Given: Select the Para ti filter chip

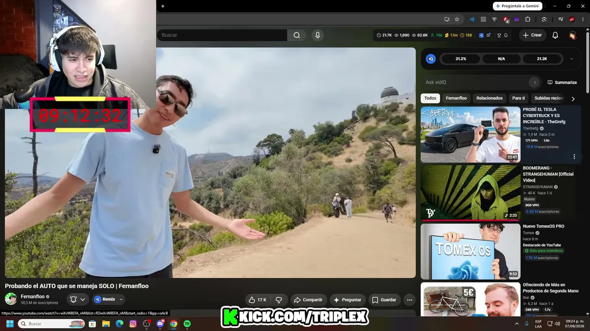Looking at the screenshot, I should [519, 98].
